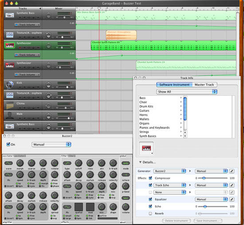Click the Male vocal track silhouette icon
This screenshot has height=225, width=244.
[x=10, y=116]
